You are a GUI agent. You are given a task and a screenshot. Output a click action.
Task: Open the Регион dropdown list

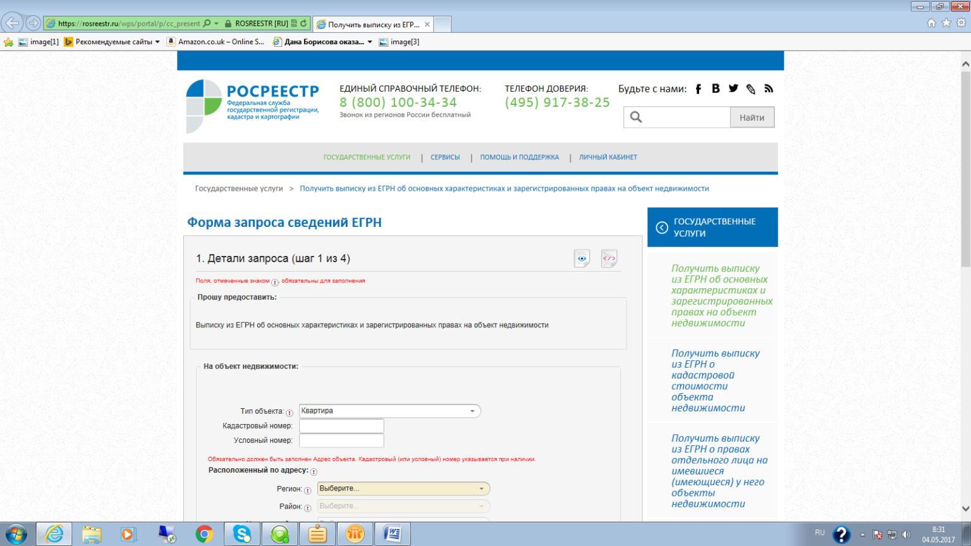[x=481, y=488]
